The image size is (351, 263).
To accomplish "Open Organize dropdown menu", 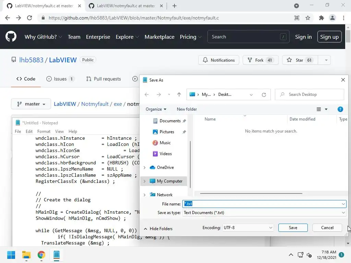I will coord(156,109).
